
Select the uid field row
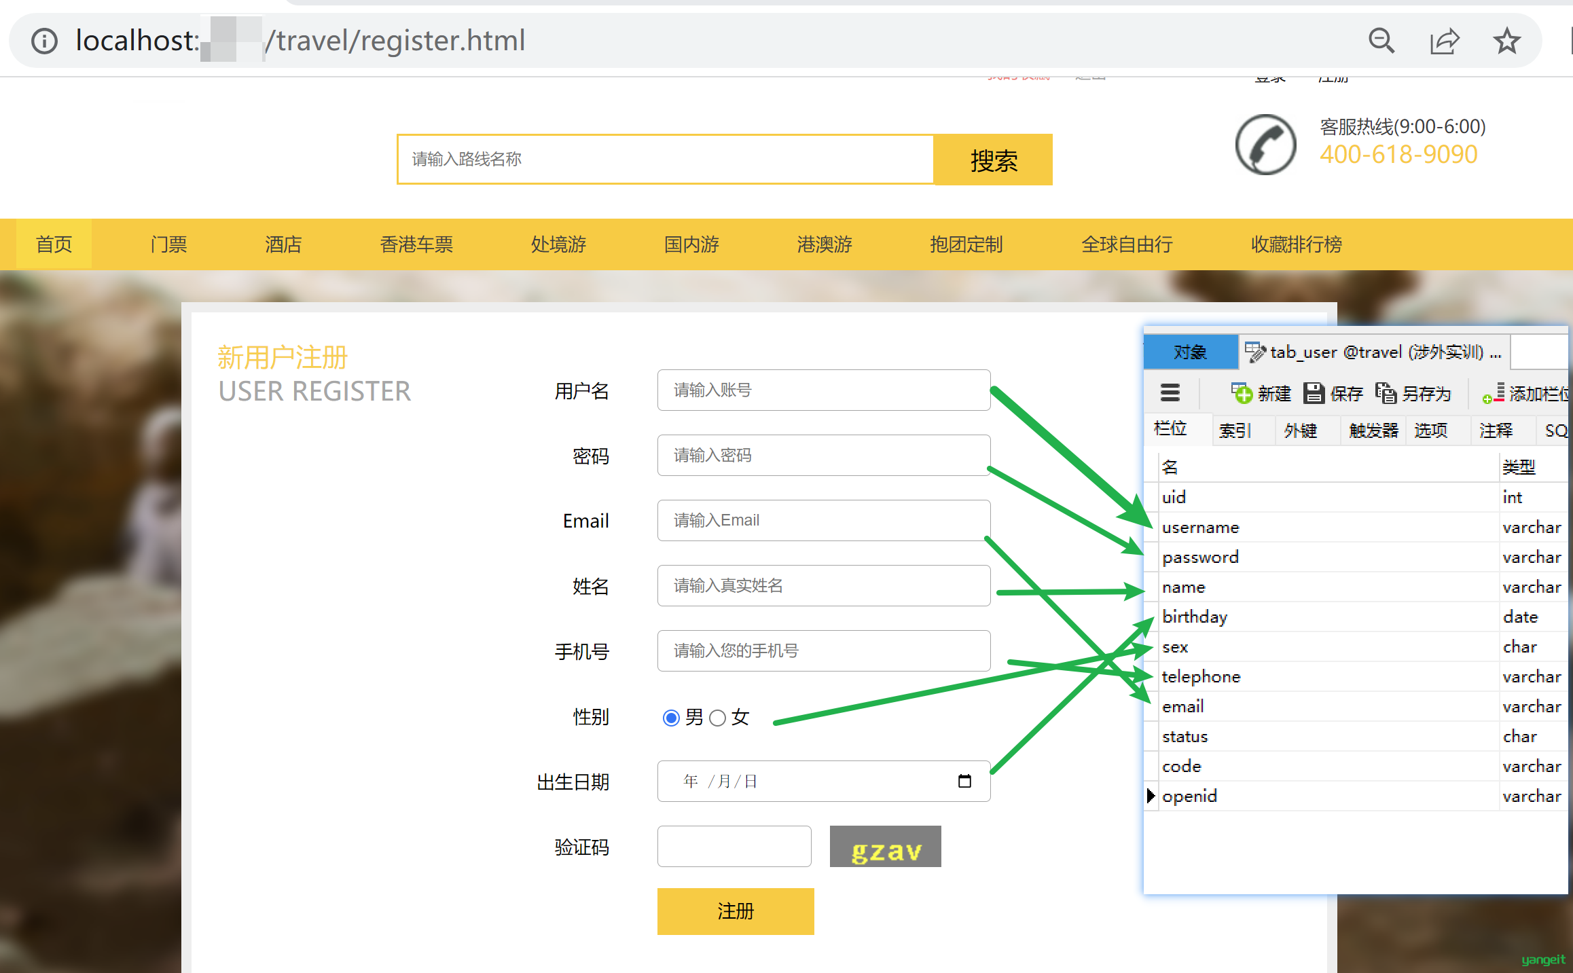pyautogui.click(x=1357, y=497)
